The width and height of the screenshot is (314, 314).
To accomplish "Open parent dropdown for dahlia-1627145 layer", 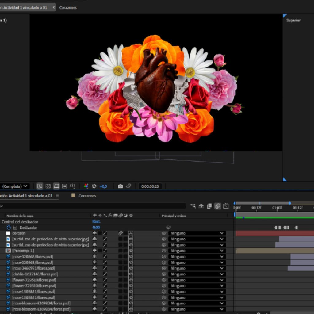I will click(197, 274).
